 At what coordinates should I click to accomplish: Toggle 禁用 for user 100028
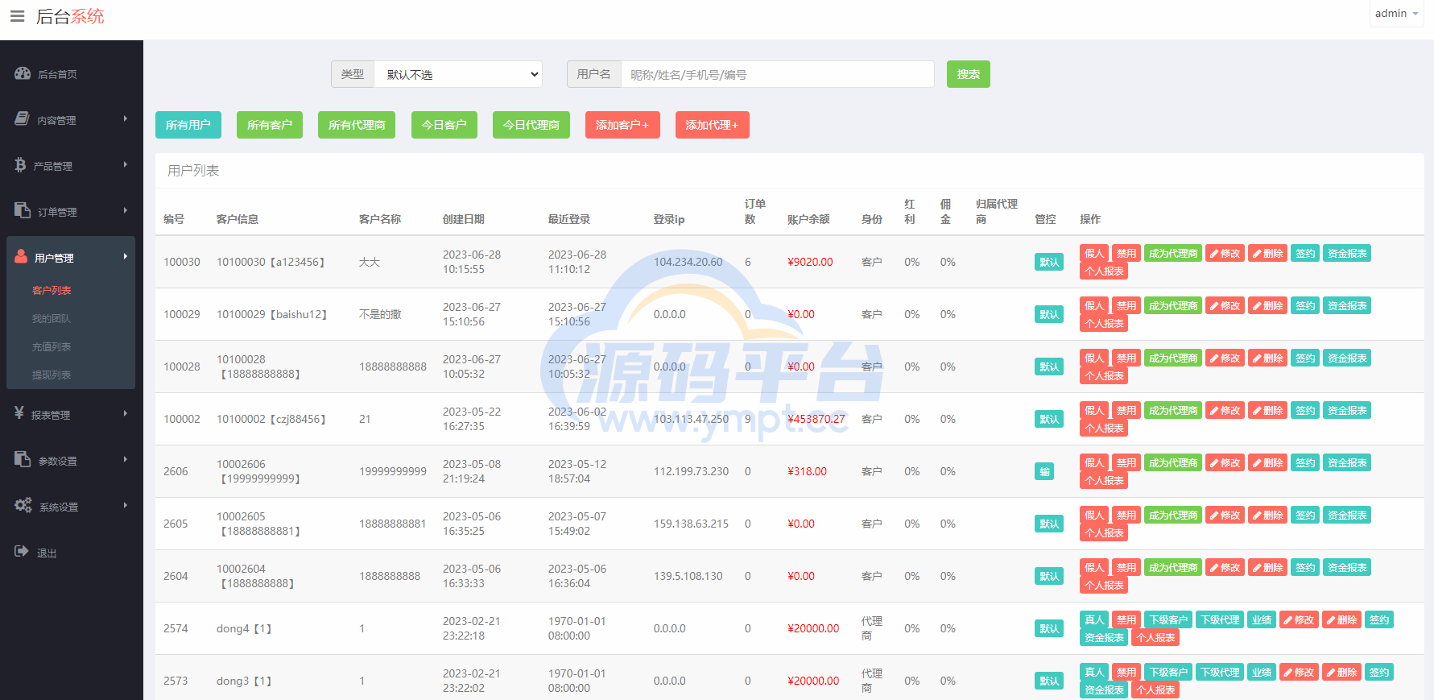tap(1126, 358)
